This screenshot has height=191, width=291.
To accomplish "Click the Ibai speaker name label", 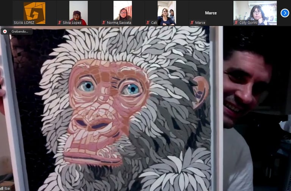I will pos(7,188).
